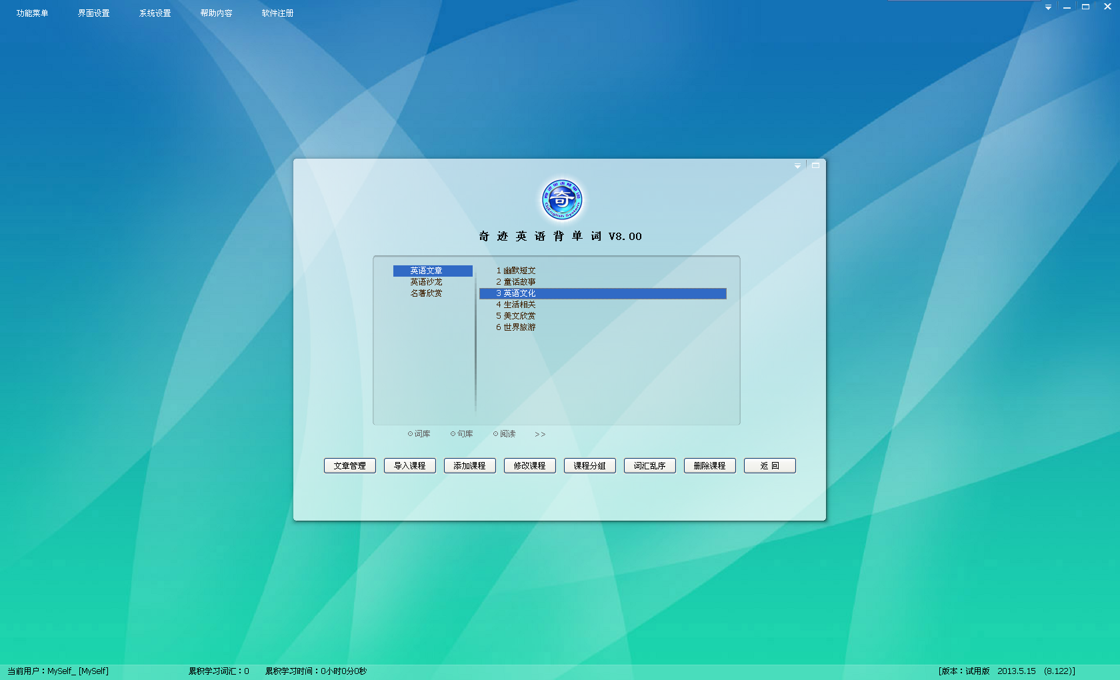
Task: Click the 修改课程 button
Action: [x=530, y=466]
